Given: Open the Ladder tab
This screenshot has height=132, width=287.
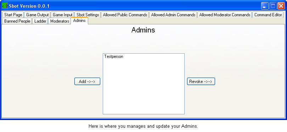Looking at the screenshot, I should point(40,21).
